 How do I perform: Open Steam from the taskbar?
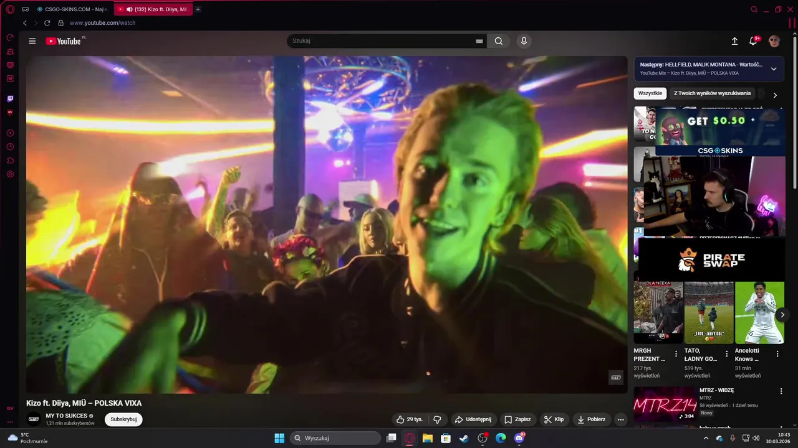click(x=464, y=438)
